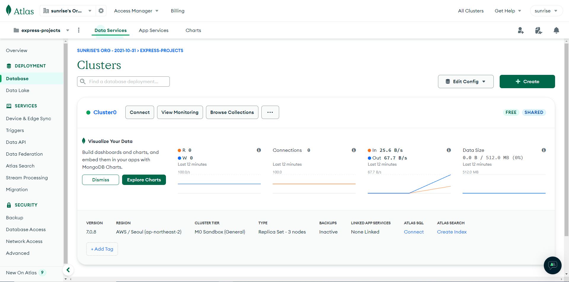Click the organization building icon
Viewport: 569px width, 282px height.
click(46, 11)
